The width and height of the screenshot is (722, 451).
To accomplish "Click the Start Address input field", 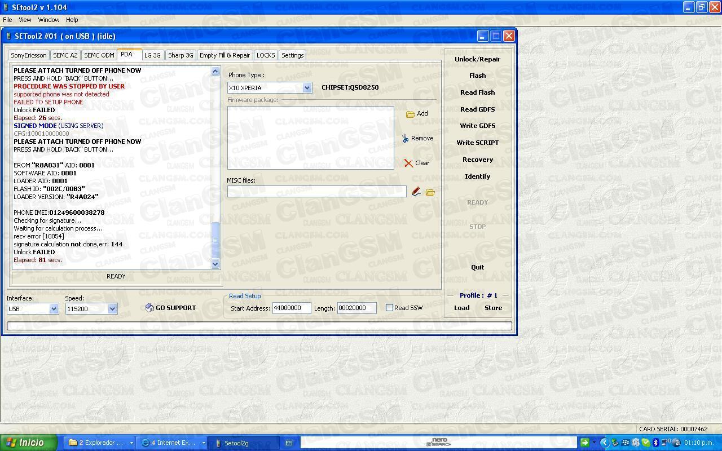I will click(292, 308).
